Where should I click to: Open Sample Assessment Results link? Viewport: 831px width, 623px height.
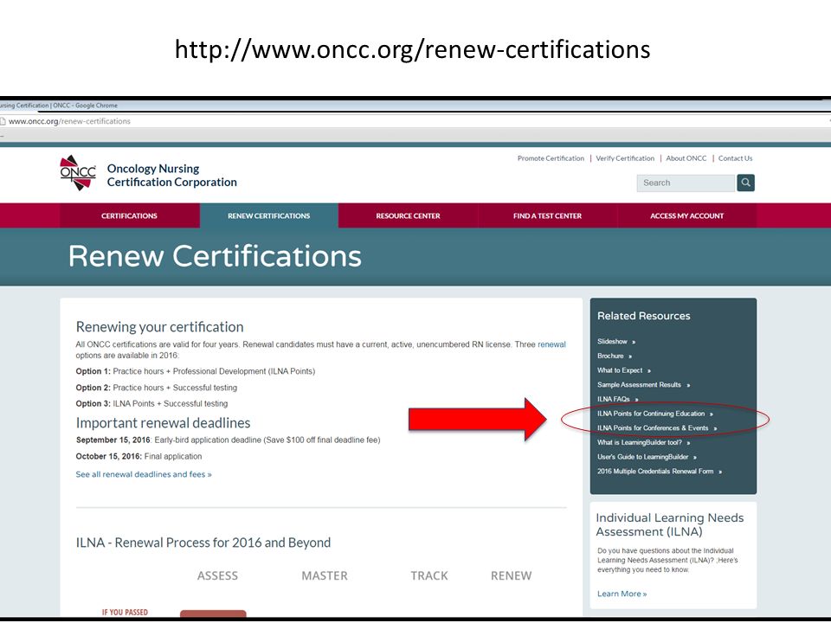coord(643,384)
